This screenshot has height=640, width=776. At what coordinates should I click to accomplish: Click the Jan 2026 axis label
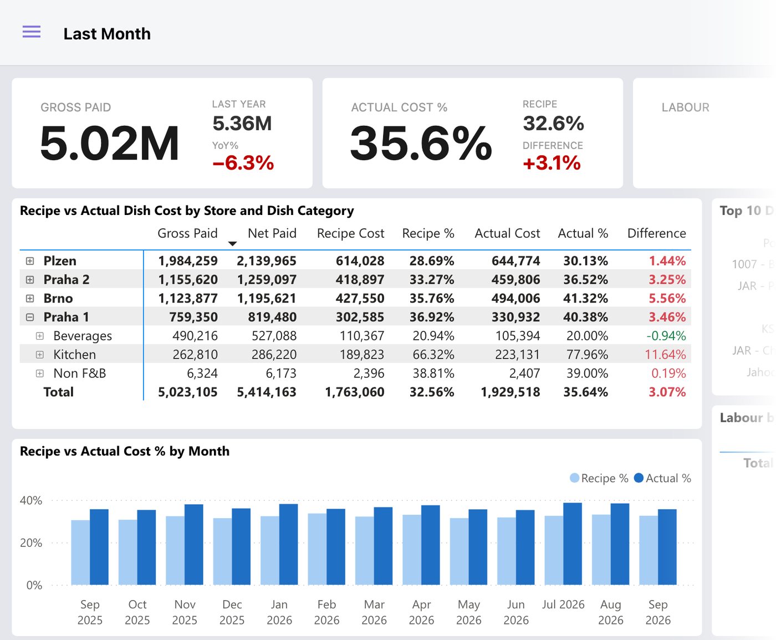click(279, 612)
